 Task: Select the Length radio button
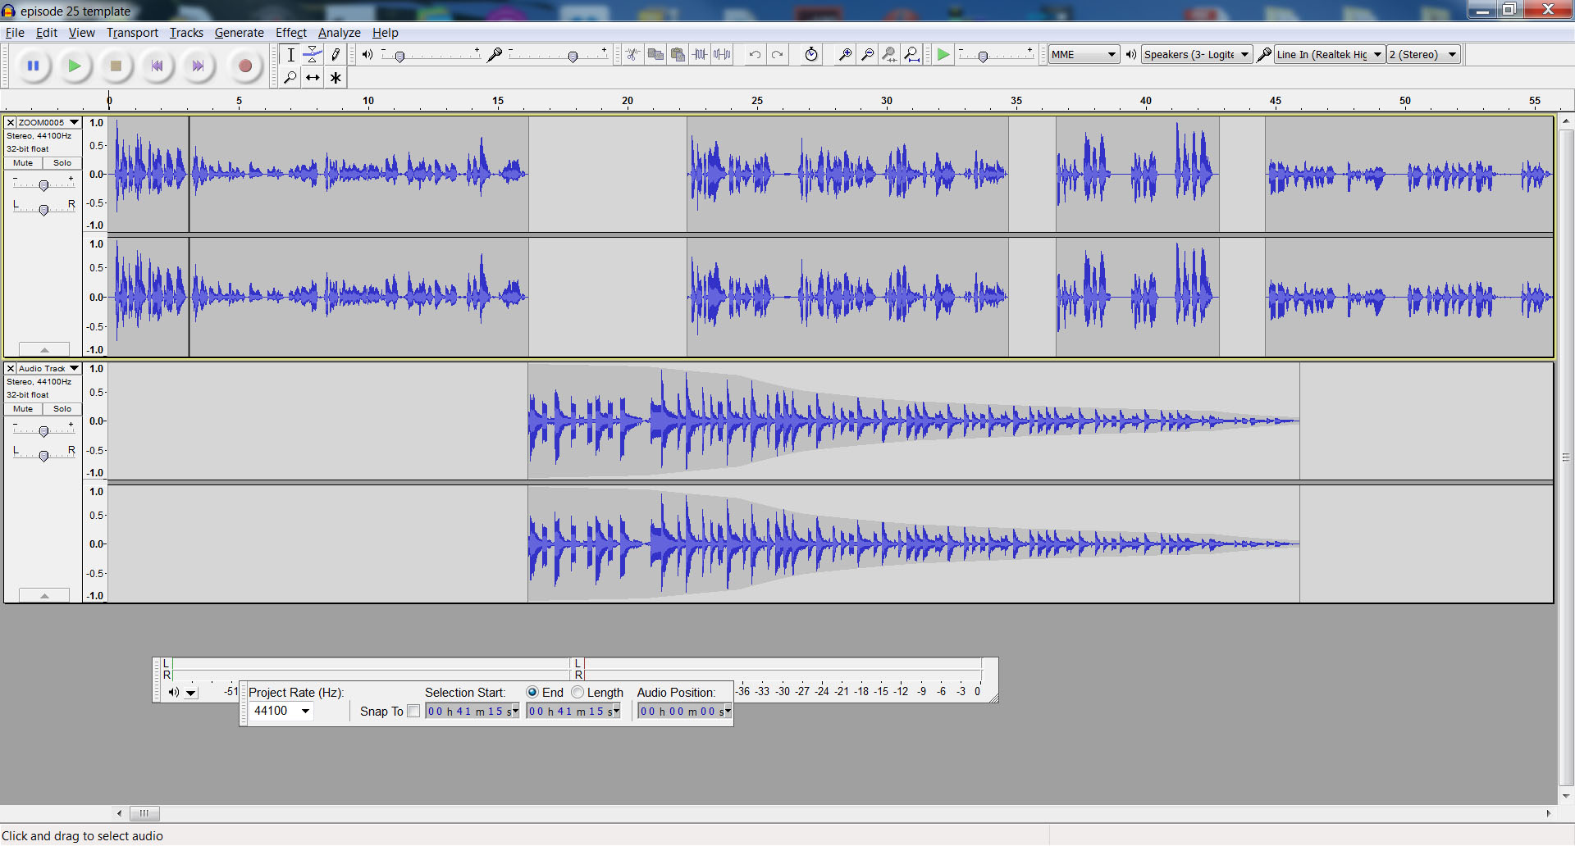pos(577,693)
